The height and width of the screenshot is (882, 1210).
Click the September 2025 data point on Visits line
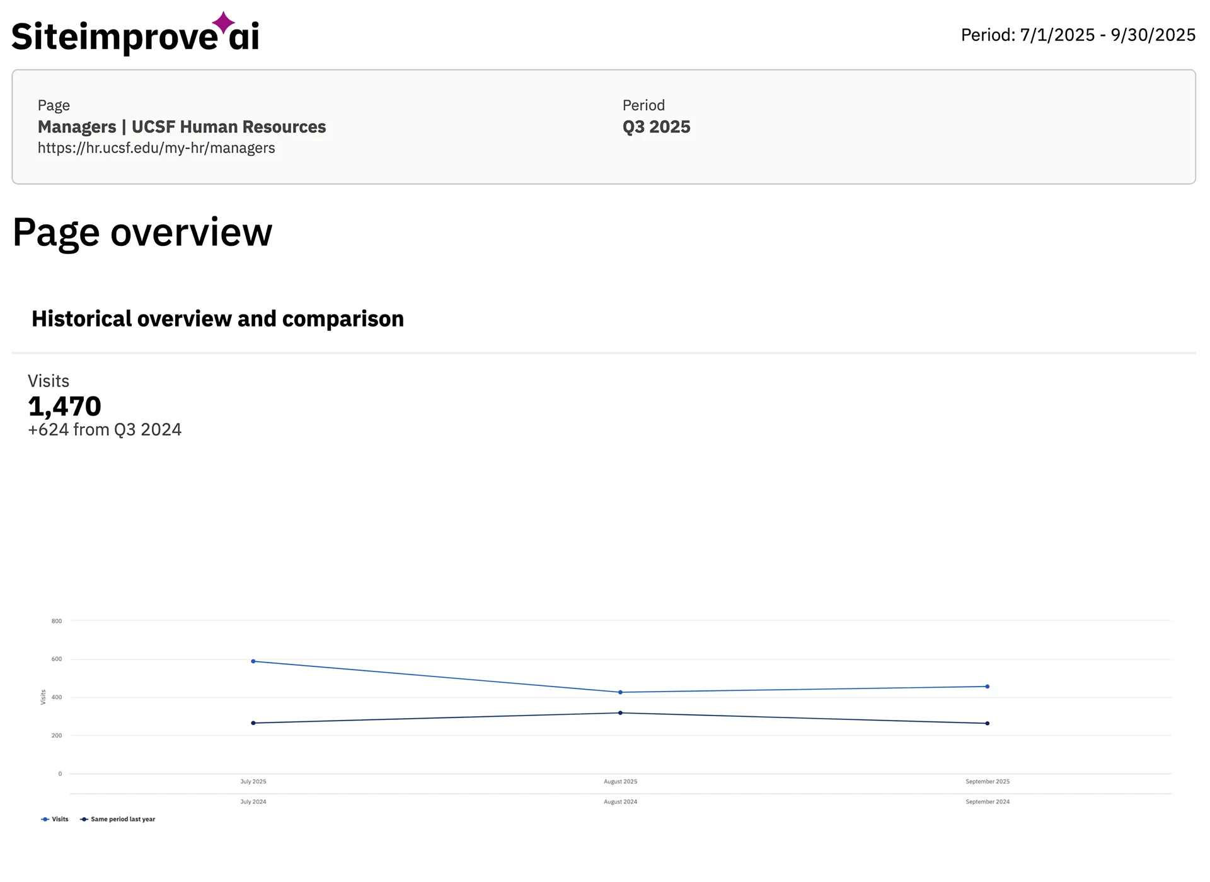pyautogui.click(x=988, y=687)
